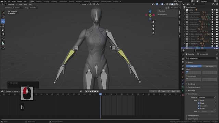Toggle camera view icon in viewport

click(153, 29)
